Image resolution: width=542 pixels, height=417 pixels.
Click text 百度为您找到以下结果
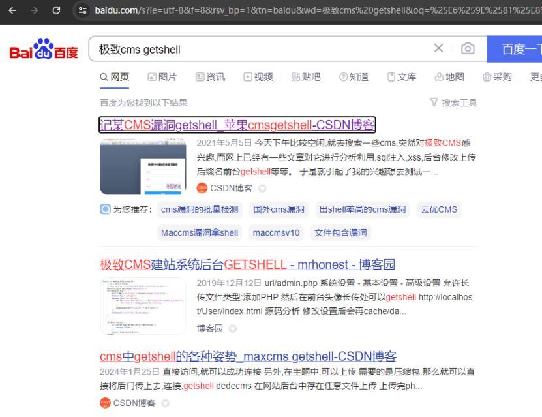143,102
